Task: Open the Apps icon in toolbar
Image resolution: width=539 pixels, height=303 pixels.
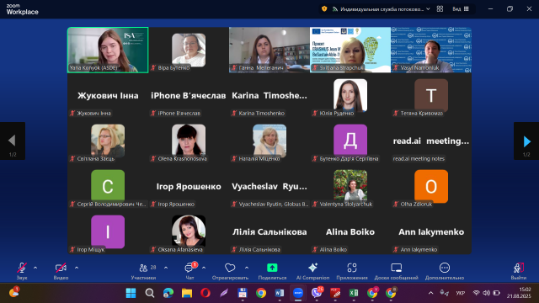Action: coord(352,268)
